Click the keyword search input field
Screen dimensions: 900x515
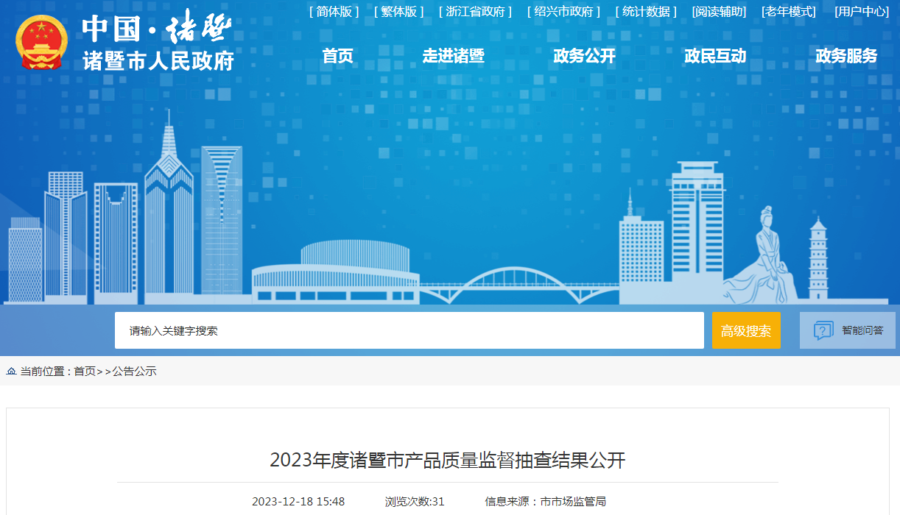[x=409, y=330]
